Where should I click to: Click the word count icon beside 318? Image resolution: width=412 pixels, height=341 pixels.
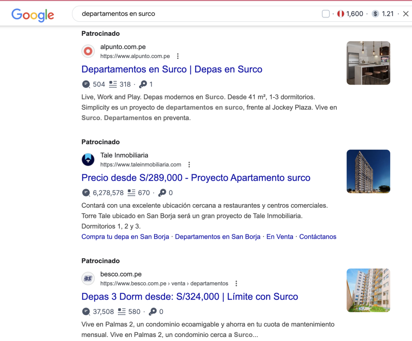coord(113,84)
